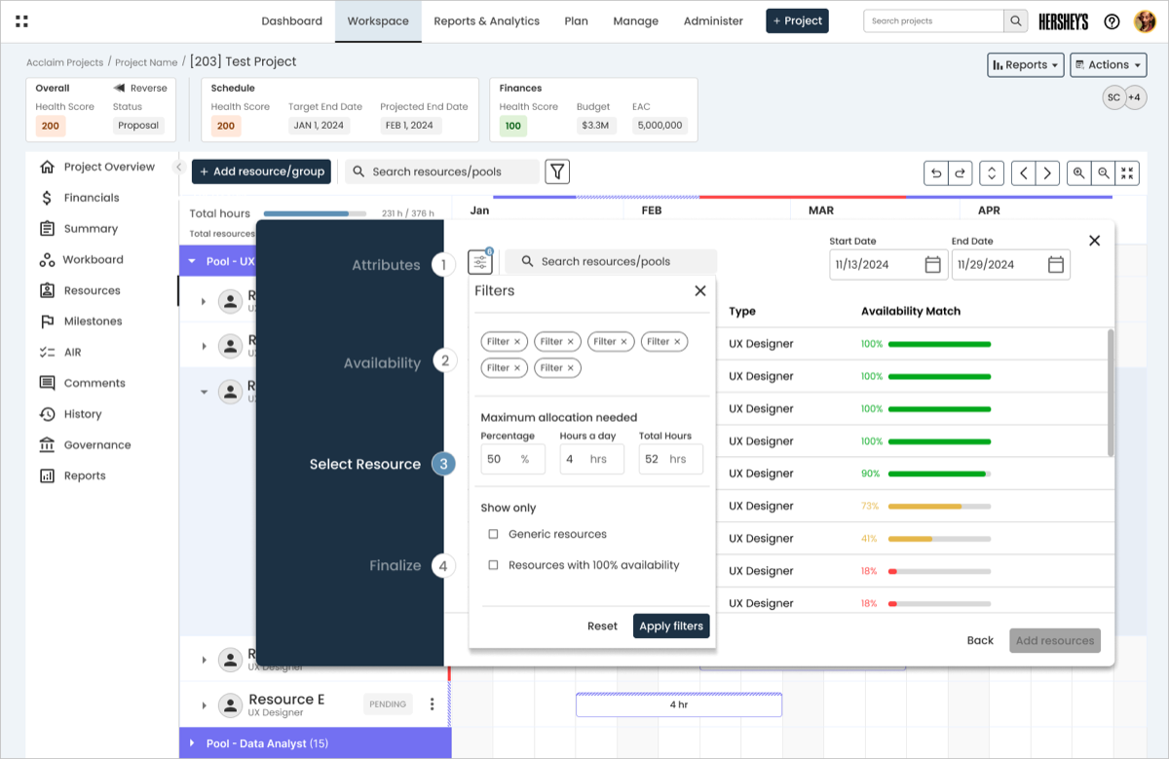Remove the first Filter chip
Viewport: 1169px width, 759px height.
coord(517,342)
